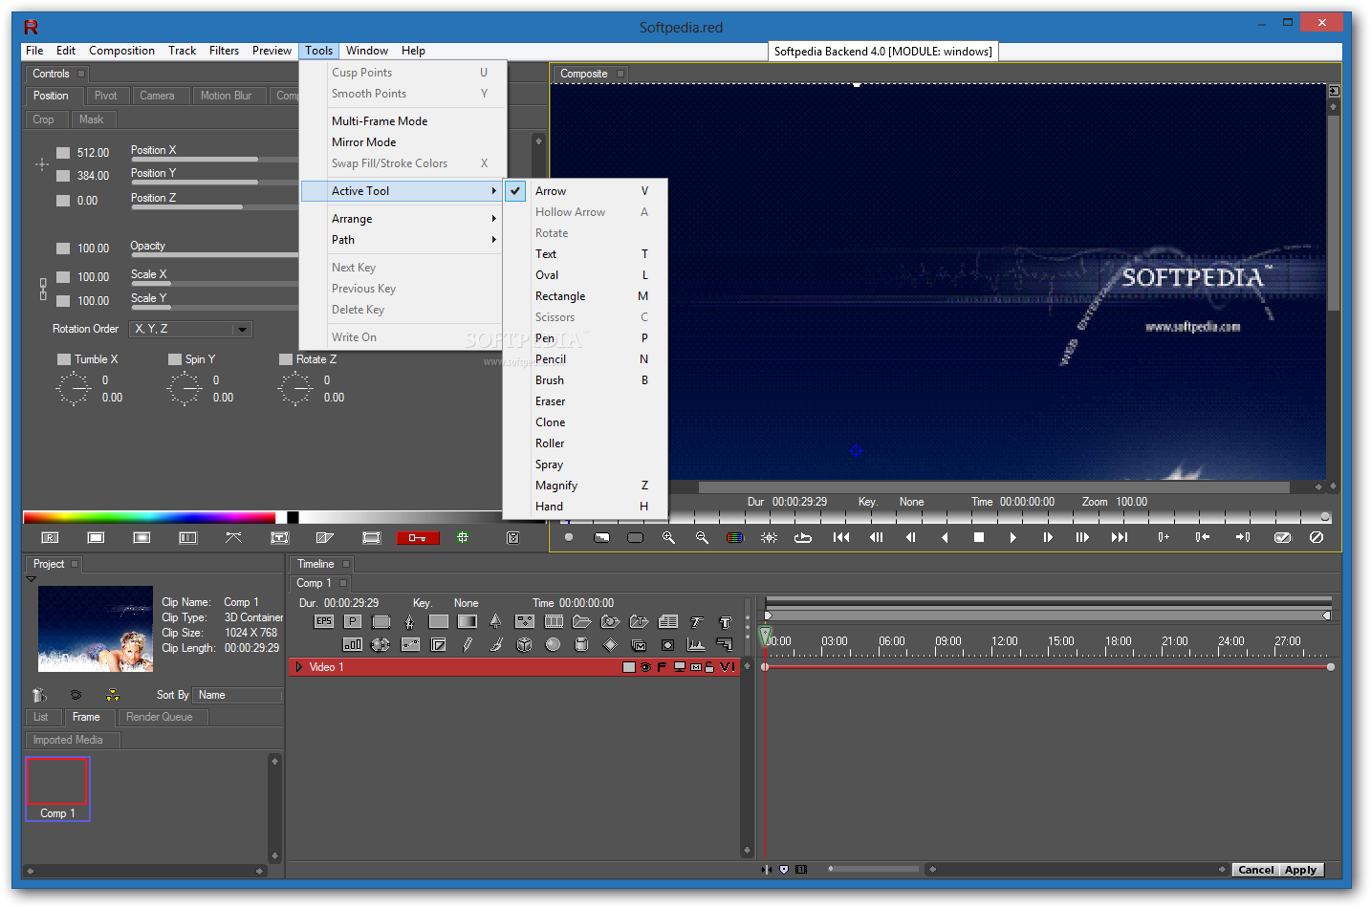Click the P icon in timeline toolbar
Viewport: 1371px width, 908px height.
click(352, 621)
